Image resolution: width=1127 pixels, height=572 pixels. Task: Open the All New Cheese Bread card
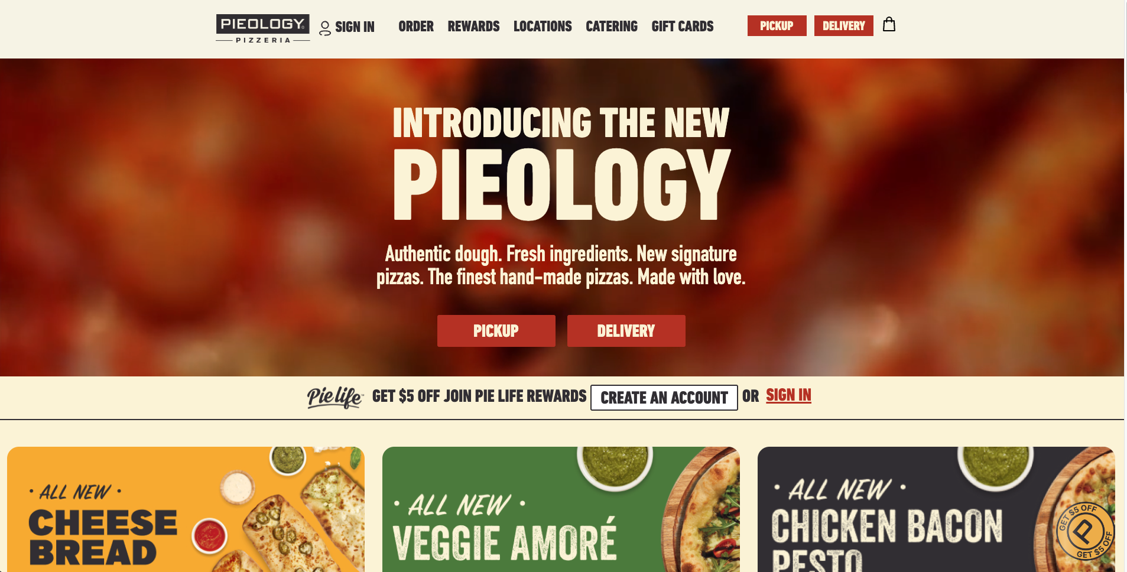[x=186, y=509]
